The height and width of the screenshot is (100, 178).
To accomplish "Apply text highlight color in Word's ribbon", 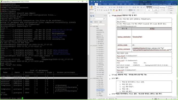I will click(114, 10).
